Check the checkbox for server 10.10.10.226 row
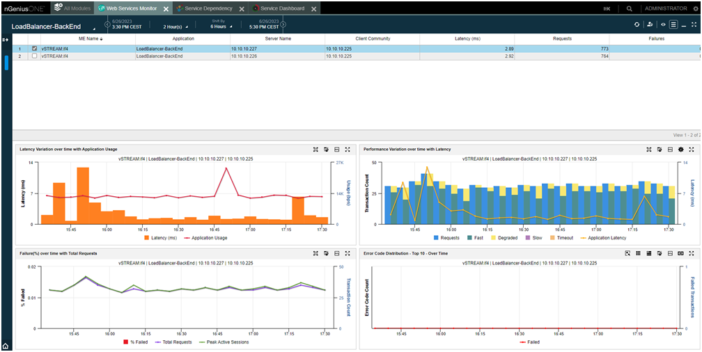The height and width of the screenshot is (352, 702). tap(35, 56)
